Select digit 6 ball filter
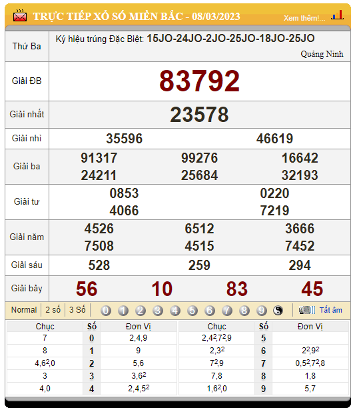The width and height of the screenshot is (353, 410). (x=210, y=311)
